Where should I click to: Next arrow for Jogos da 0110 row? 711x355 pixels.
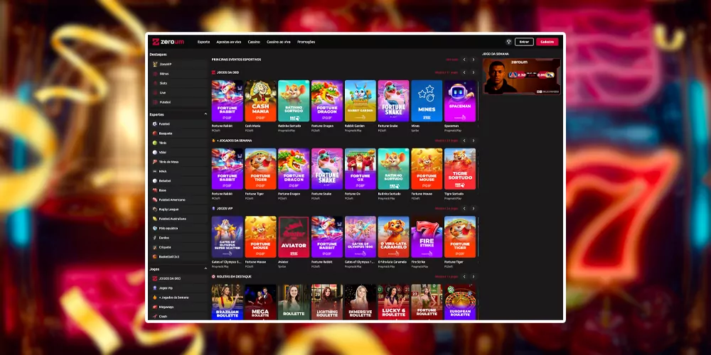coord(474,72)
